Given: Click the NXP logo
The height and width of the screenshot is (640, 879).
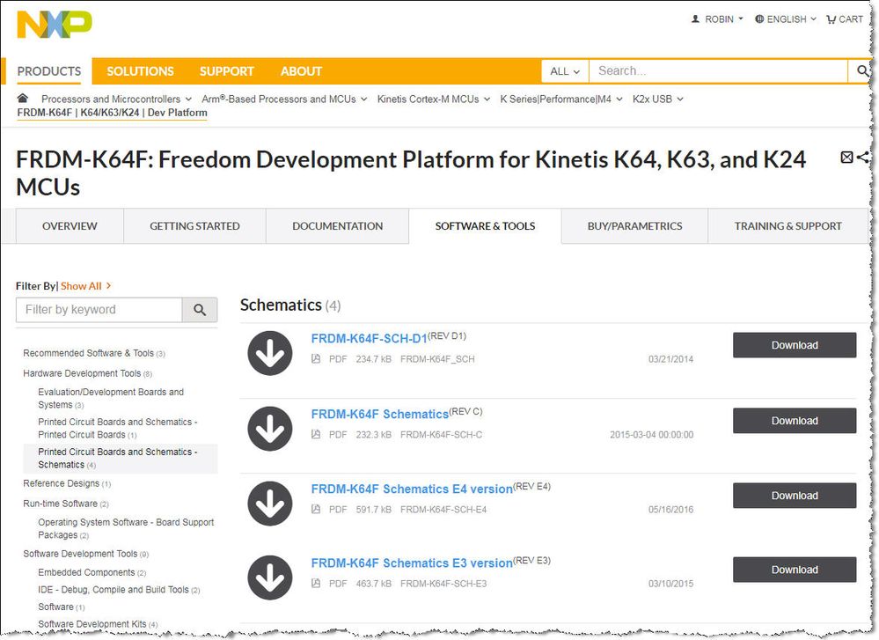Looking at the screenshot, I should click(55, 25).
